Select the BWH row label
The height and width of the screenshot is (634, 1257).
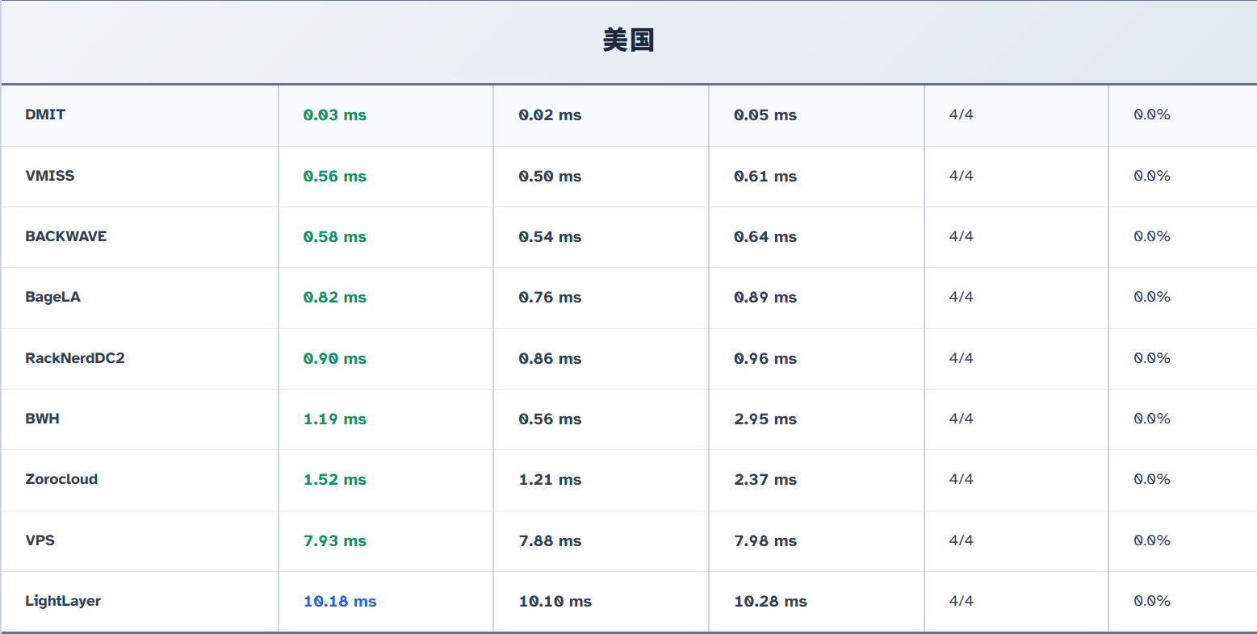[x=43, y=419]
